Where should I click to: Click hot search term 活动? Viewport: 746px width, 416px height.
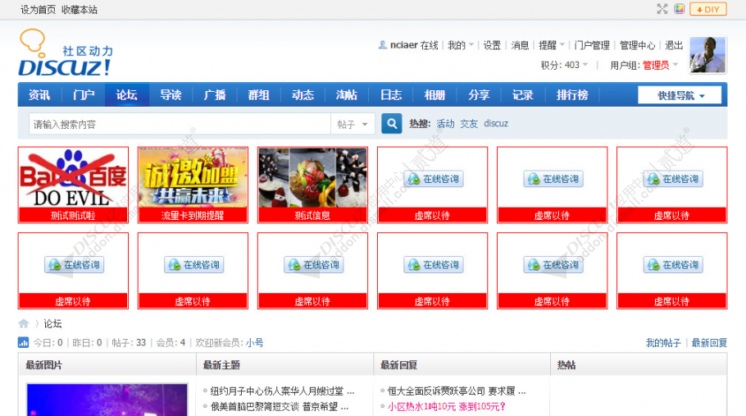445,124
